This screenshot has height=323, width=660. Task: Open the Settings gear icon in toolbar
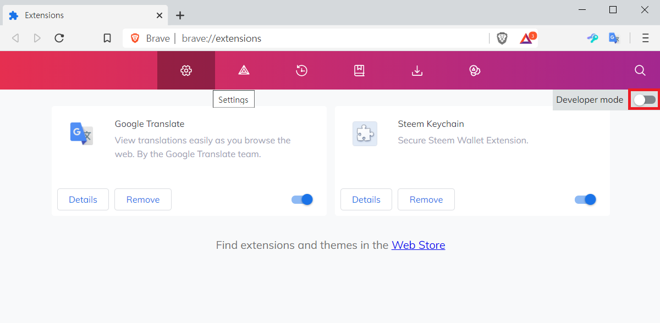point(186,70)
